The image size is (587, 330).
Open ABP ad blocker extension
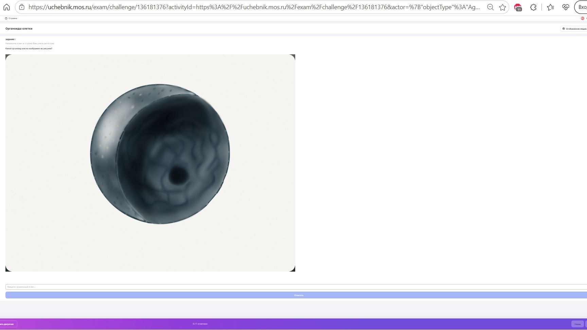pyautogui.click(x=518, y=7)
